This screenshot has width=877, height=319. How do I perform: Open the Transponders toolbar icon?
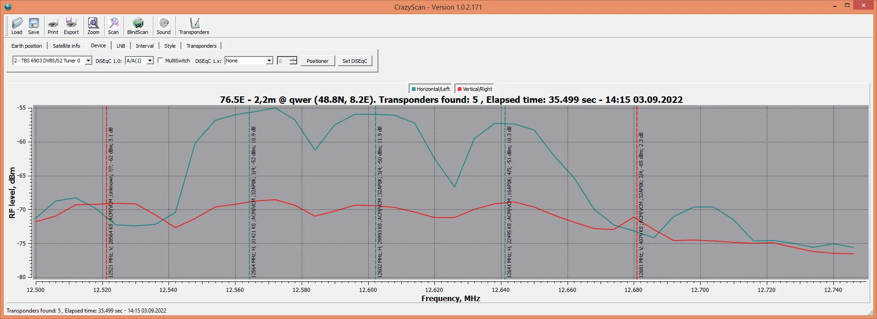(194, 26)
